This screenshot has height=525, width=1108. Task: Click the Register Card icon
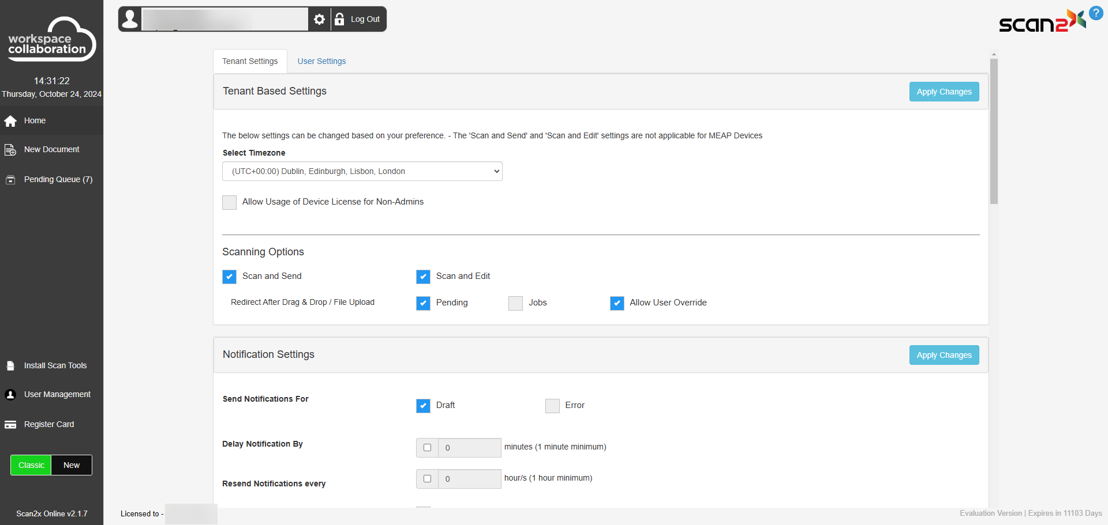[10, 425]
